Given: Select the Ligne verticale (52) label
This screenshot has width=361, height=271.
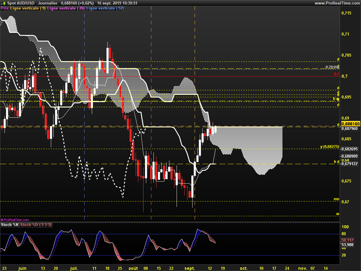Looking at the screenshot, I should pos(105,8).
